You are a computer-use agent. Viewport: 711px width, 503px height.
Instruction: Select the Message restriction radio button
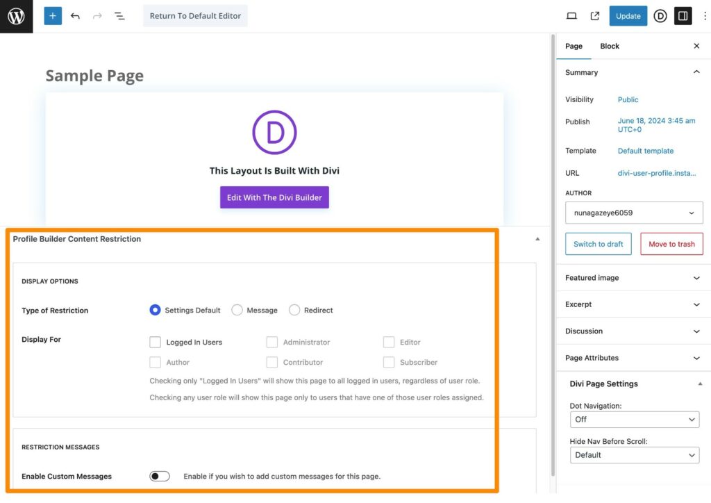(237, 310)
